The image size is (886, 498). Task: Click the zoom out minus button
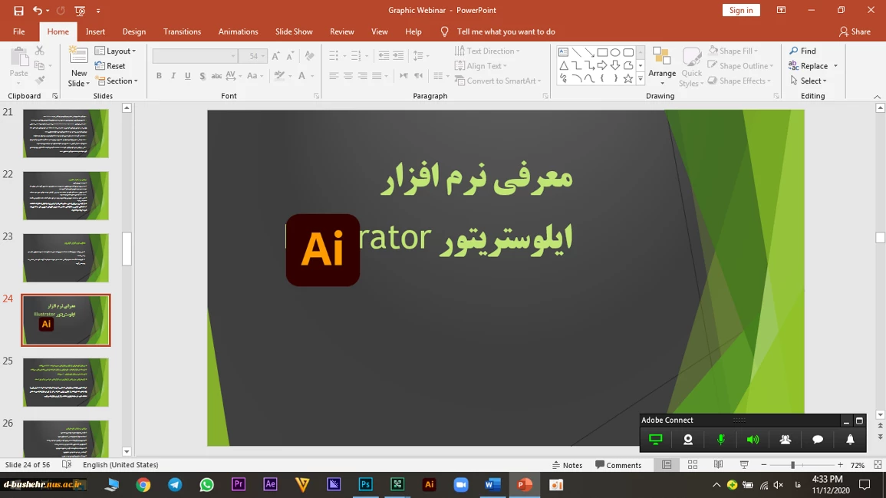click(764, 465)
